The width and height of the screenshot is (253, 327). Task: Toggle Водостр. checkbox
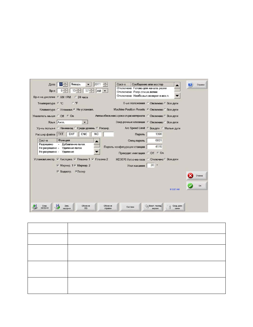point(58,172)
